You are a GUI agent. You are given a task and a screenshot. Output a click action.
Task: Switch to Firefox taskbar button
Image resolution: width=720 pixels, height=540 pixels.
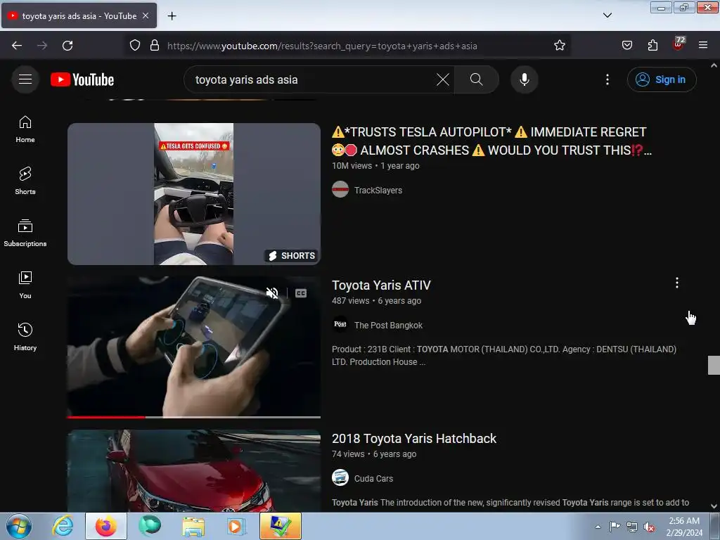coord(105,526)
